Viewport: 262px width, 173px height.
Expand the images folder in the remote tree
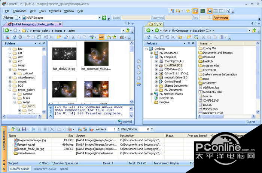(10, 69)
